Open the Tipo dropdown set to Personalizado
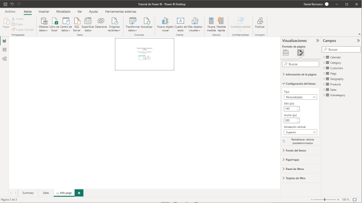The width and height of the screenshot is (362, 203). click(x=300, y=97)
